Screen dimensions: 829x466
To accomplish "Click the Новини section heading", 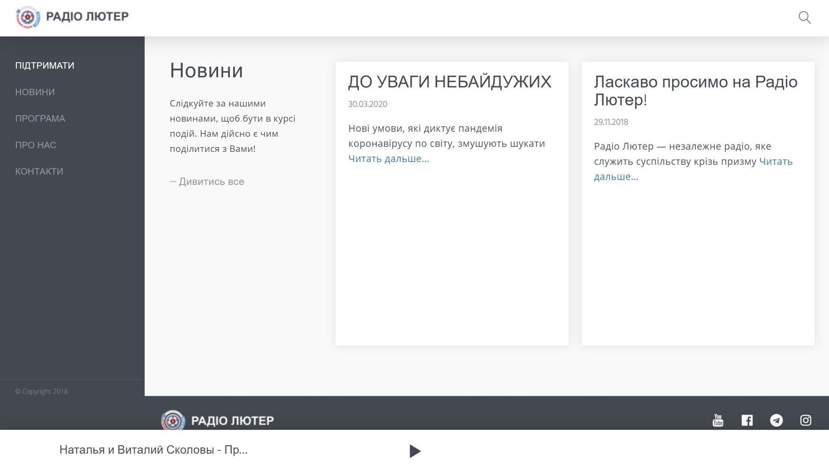I will pos(206,70).
